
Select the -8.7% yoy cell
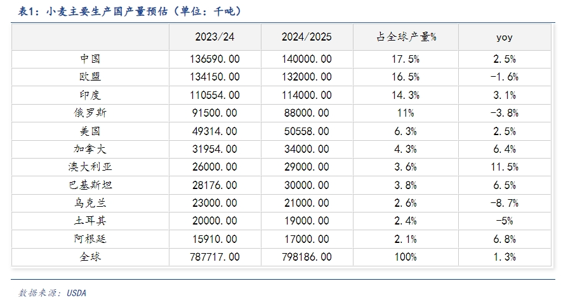pos(505,203)
